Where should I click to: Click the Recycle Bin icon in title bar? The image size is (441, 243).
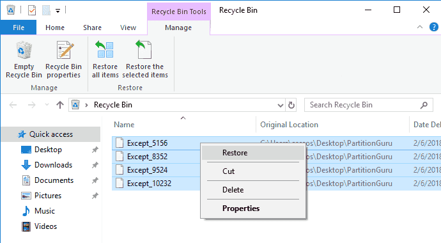coord(11,10)
